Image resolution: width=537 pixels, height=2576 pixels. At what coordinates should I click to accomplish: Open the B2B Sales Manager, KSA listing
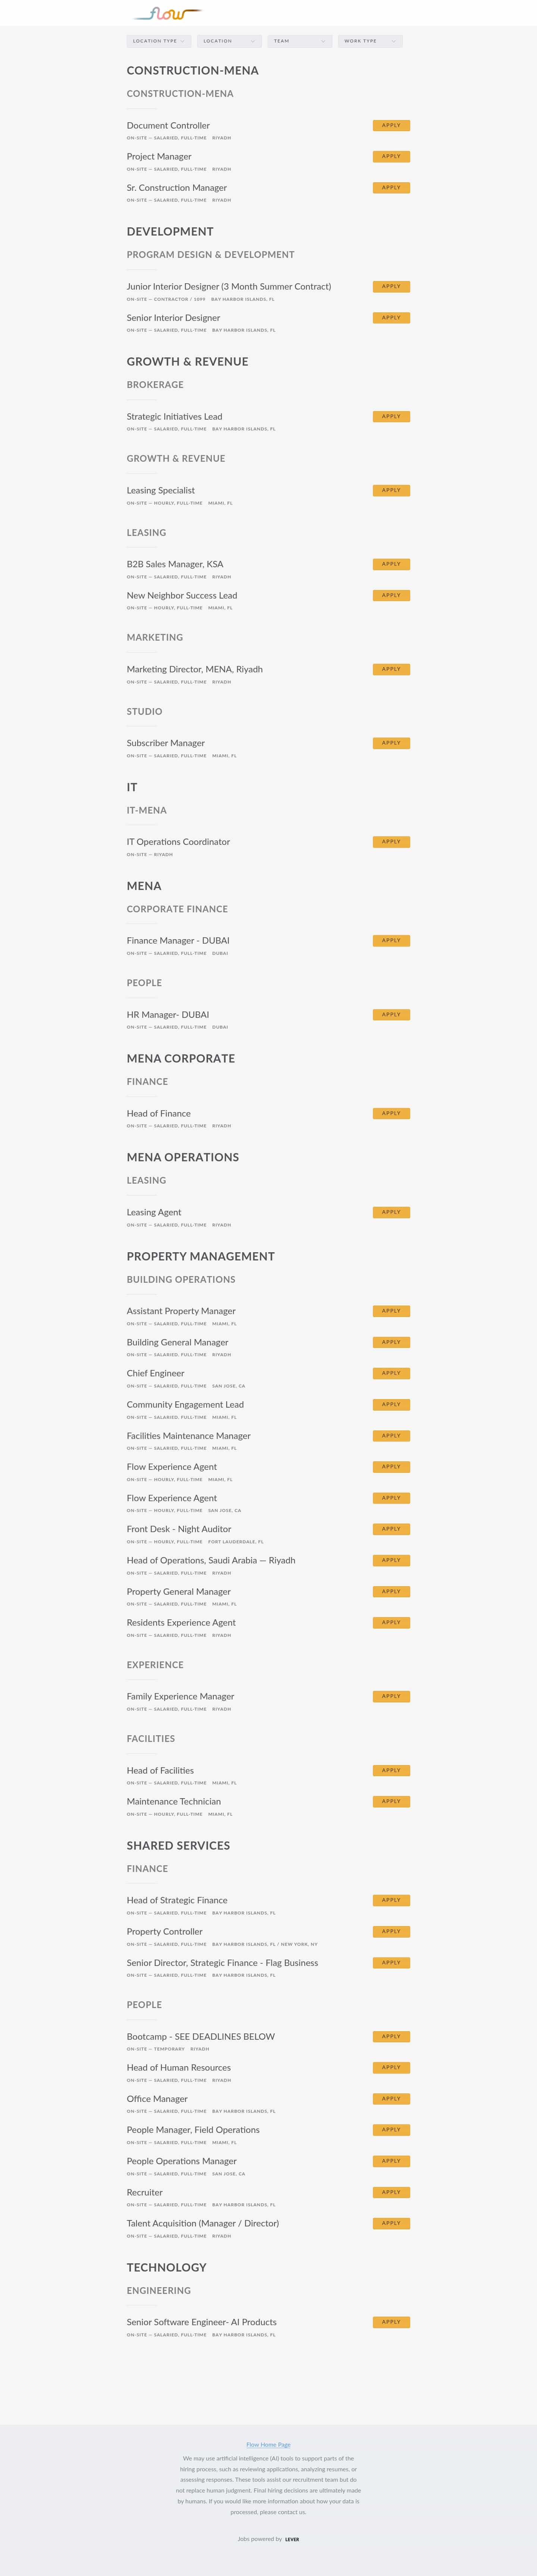175,564
